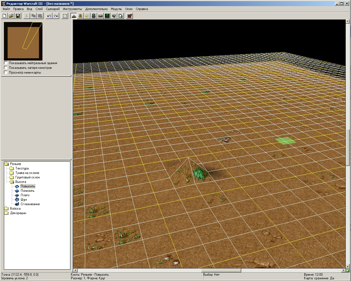The height and width of the screenshot is (281, 351).
Task: Click the Undo arrow icon
Action: [49, 16]
